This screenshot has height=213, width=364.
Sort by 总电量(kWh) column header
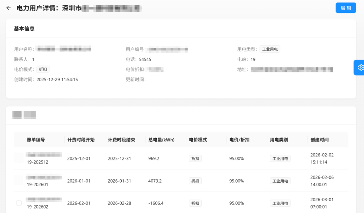coord(161,140)
